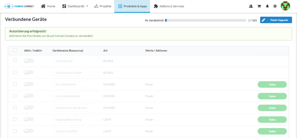Click the Paket-Upgrade button

pyautogui.click(x=276, y=20)
